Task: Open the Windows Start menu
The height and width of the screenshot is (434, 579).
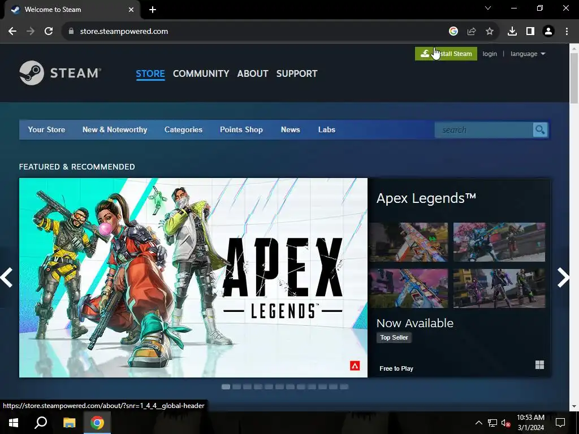Action: click(14, 423)
